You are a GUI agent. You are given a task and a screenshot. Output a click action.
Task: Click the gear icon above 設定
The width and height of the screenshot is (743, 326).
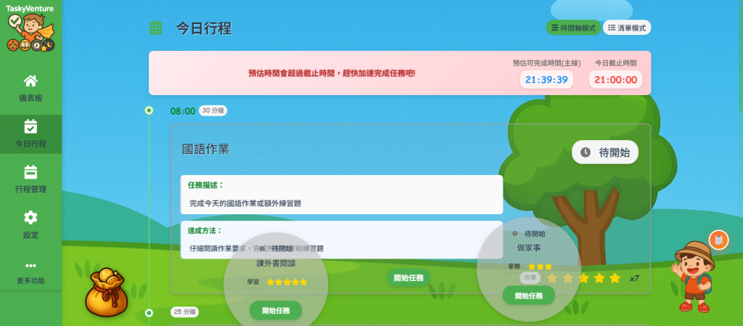click(30, 218)
